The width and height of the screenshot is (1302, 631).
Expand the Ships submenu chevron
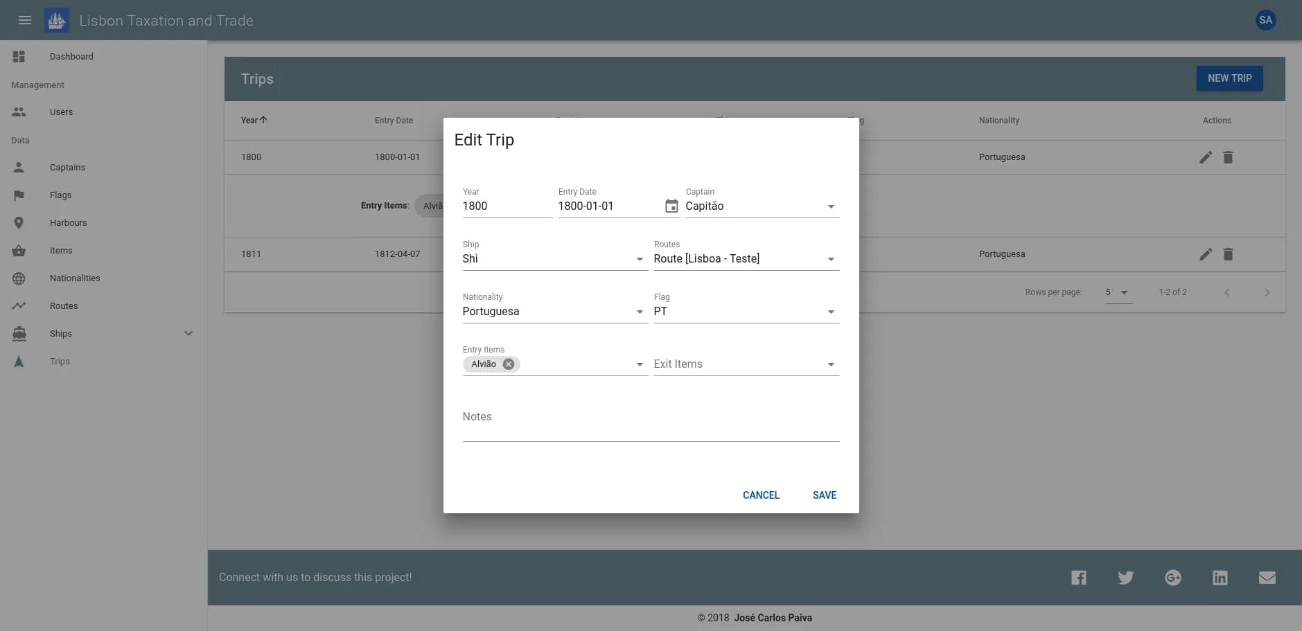(188, 333)
